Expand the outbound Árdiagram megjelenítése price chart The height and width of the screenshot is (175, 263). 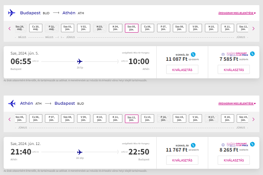click(237, 13)
